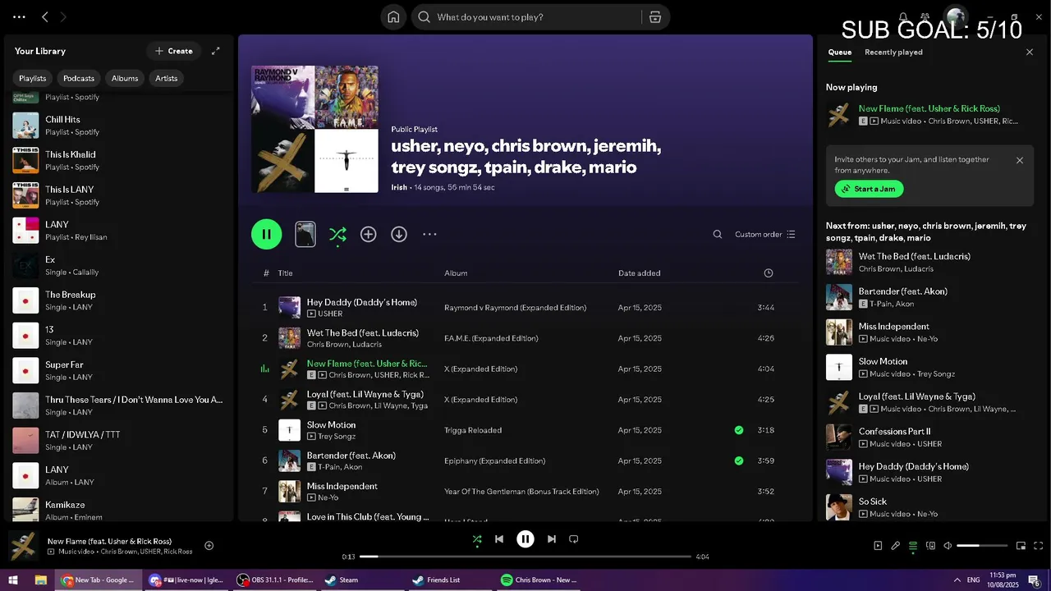Open the playlist cover collage

[x=314, y=129]
